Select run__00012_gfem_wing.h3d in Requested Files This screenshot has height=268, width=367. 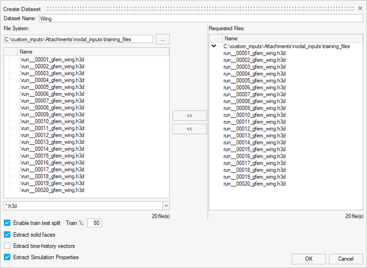[254, 129]
